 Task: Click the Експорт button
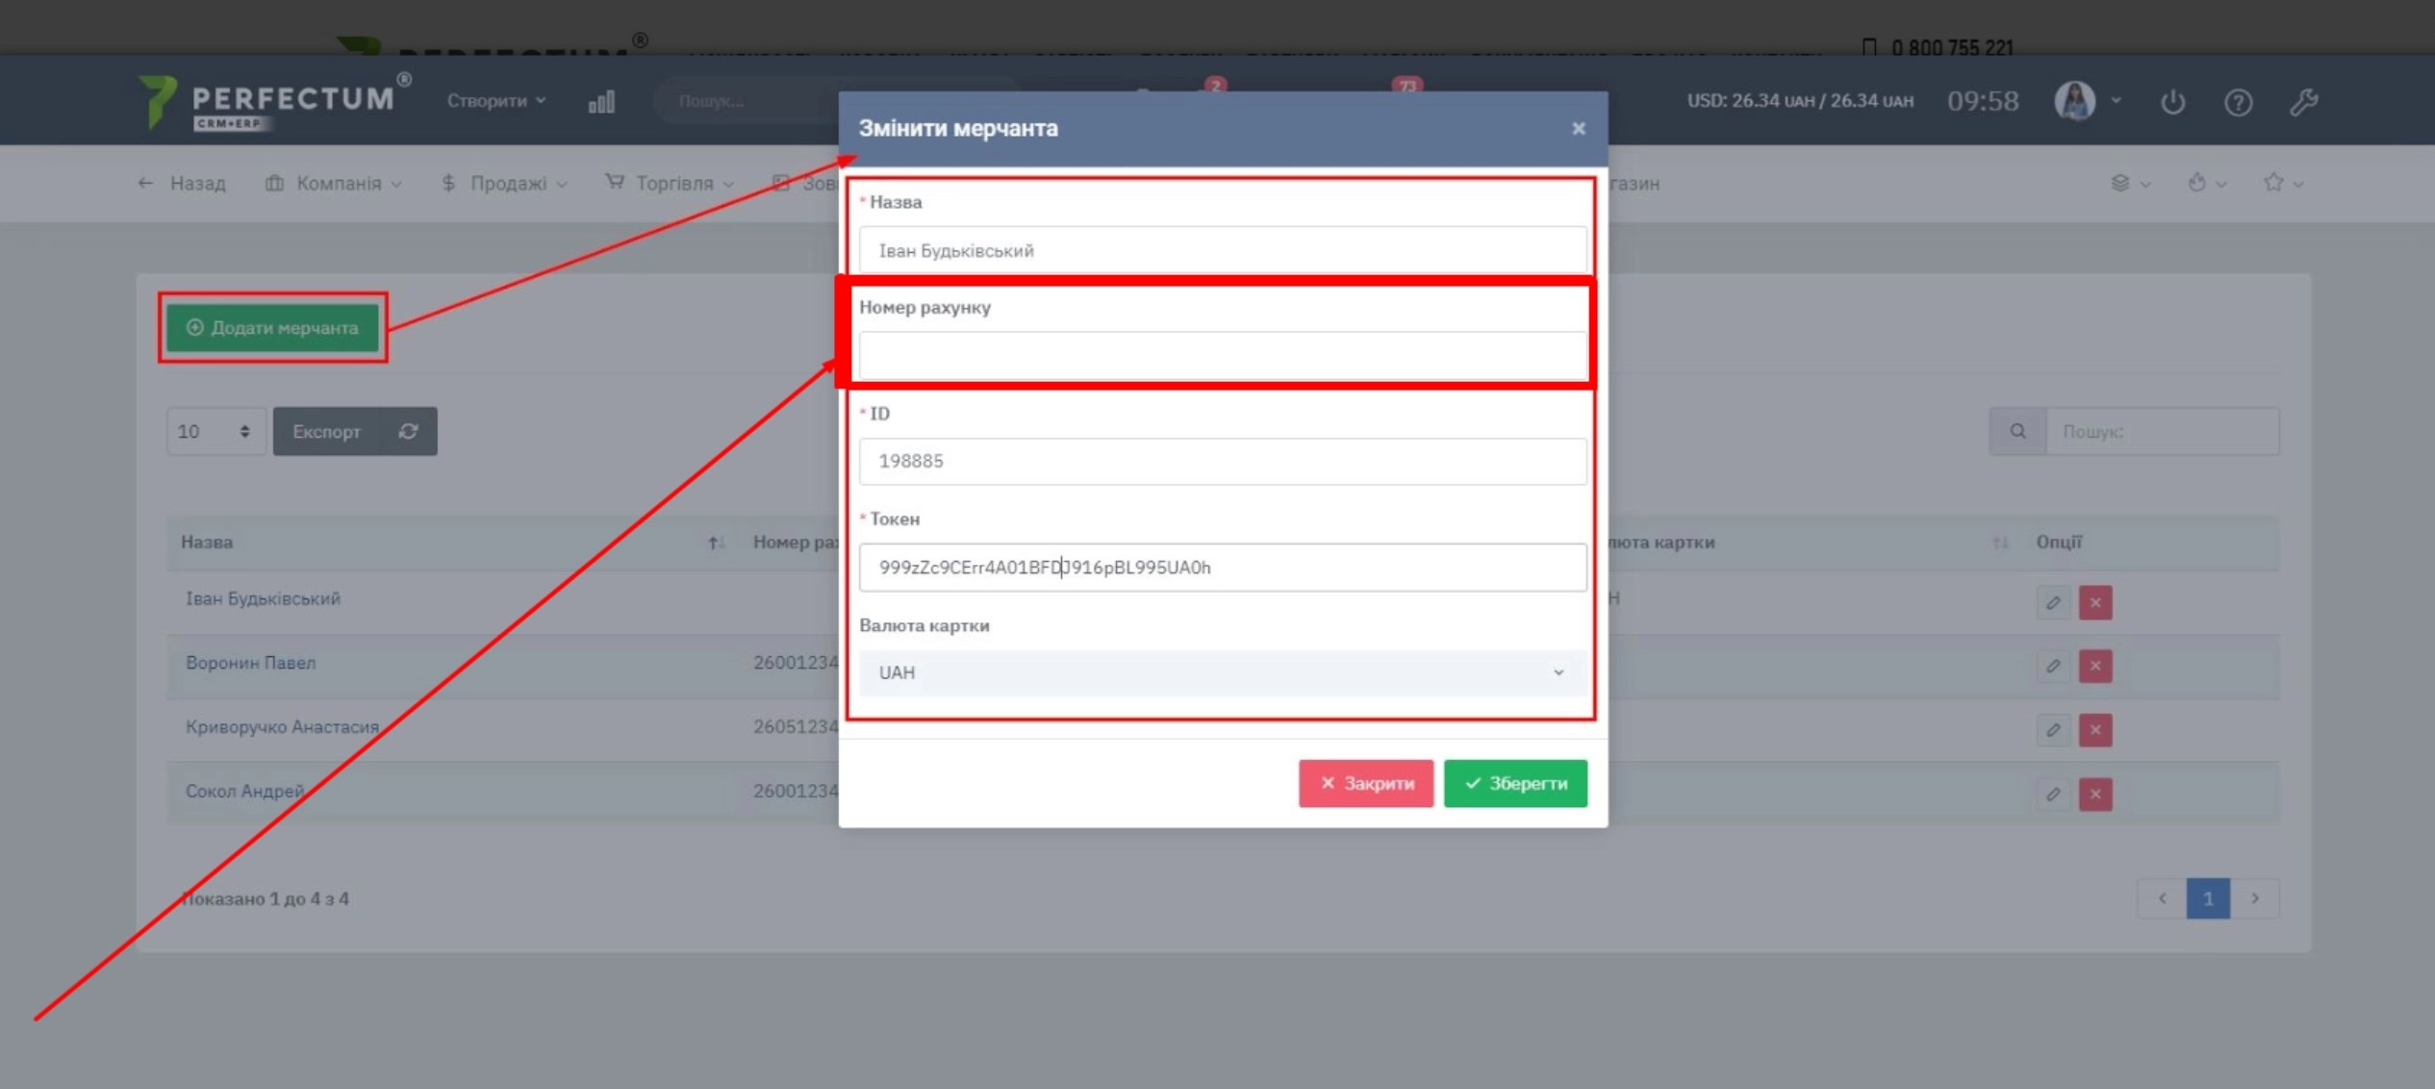coord(327,431)
